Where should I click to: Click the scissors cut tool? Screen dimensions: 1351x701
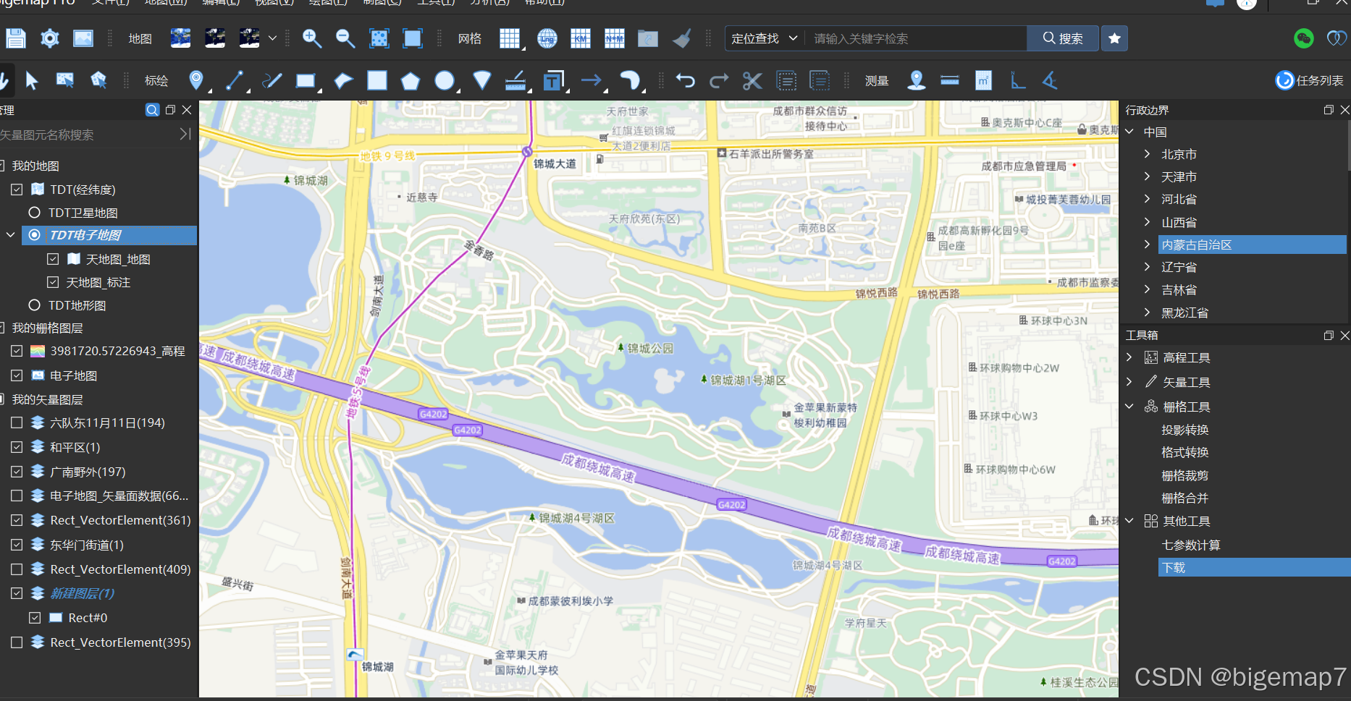click(x=752, y=80)
